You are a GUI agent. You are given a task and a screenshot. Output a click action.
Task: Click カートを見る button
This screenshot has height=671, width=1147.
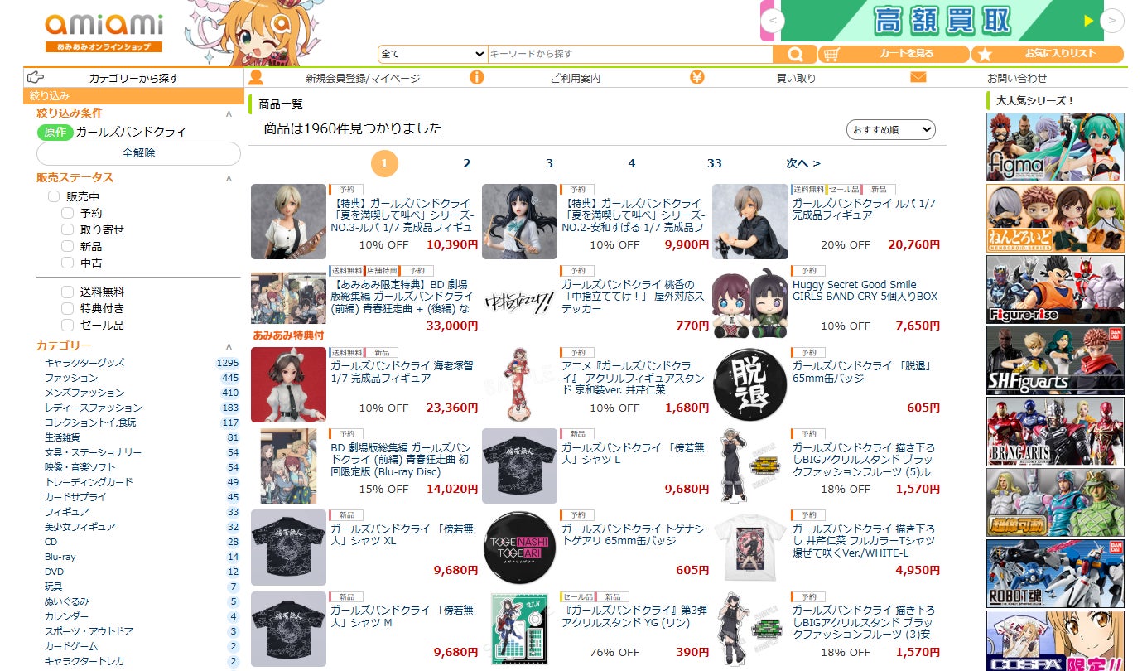894,54
